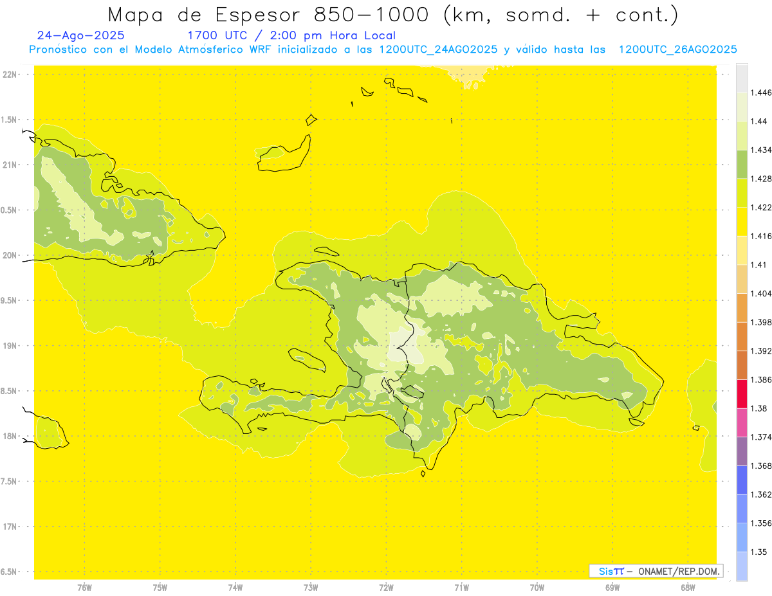772x596 pixels.
Task: Click the legend value 1.374
Action: 761,437
